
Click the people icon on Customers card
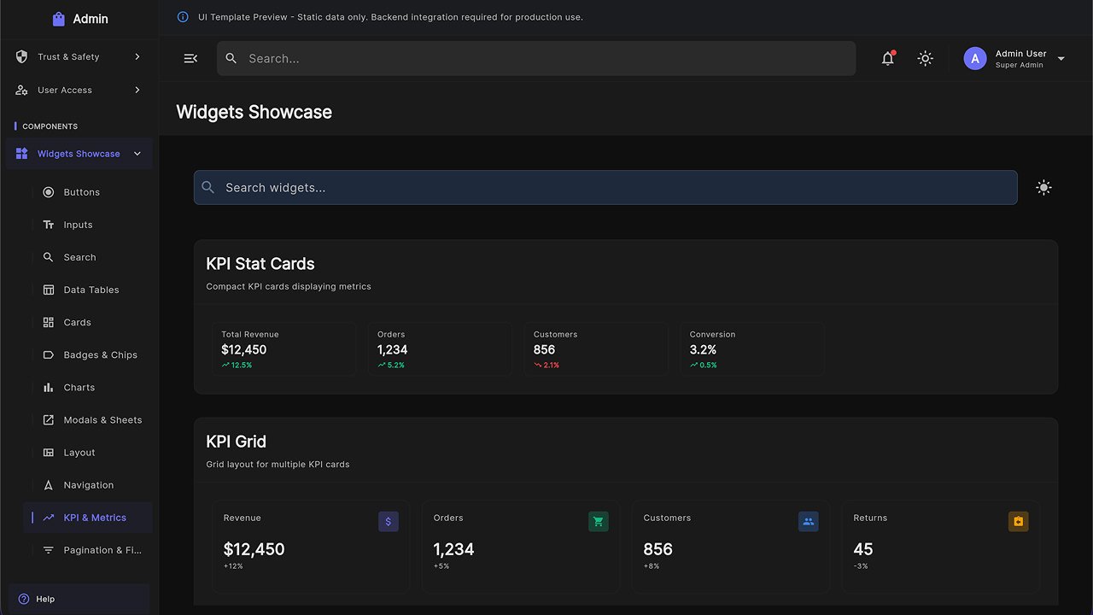[809, 521]
